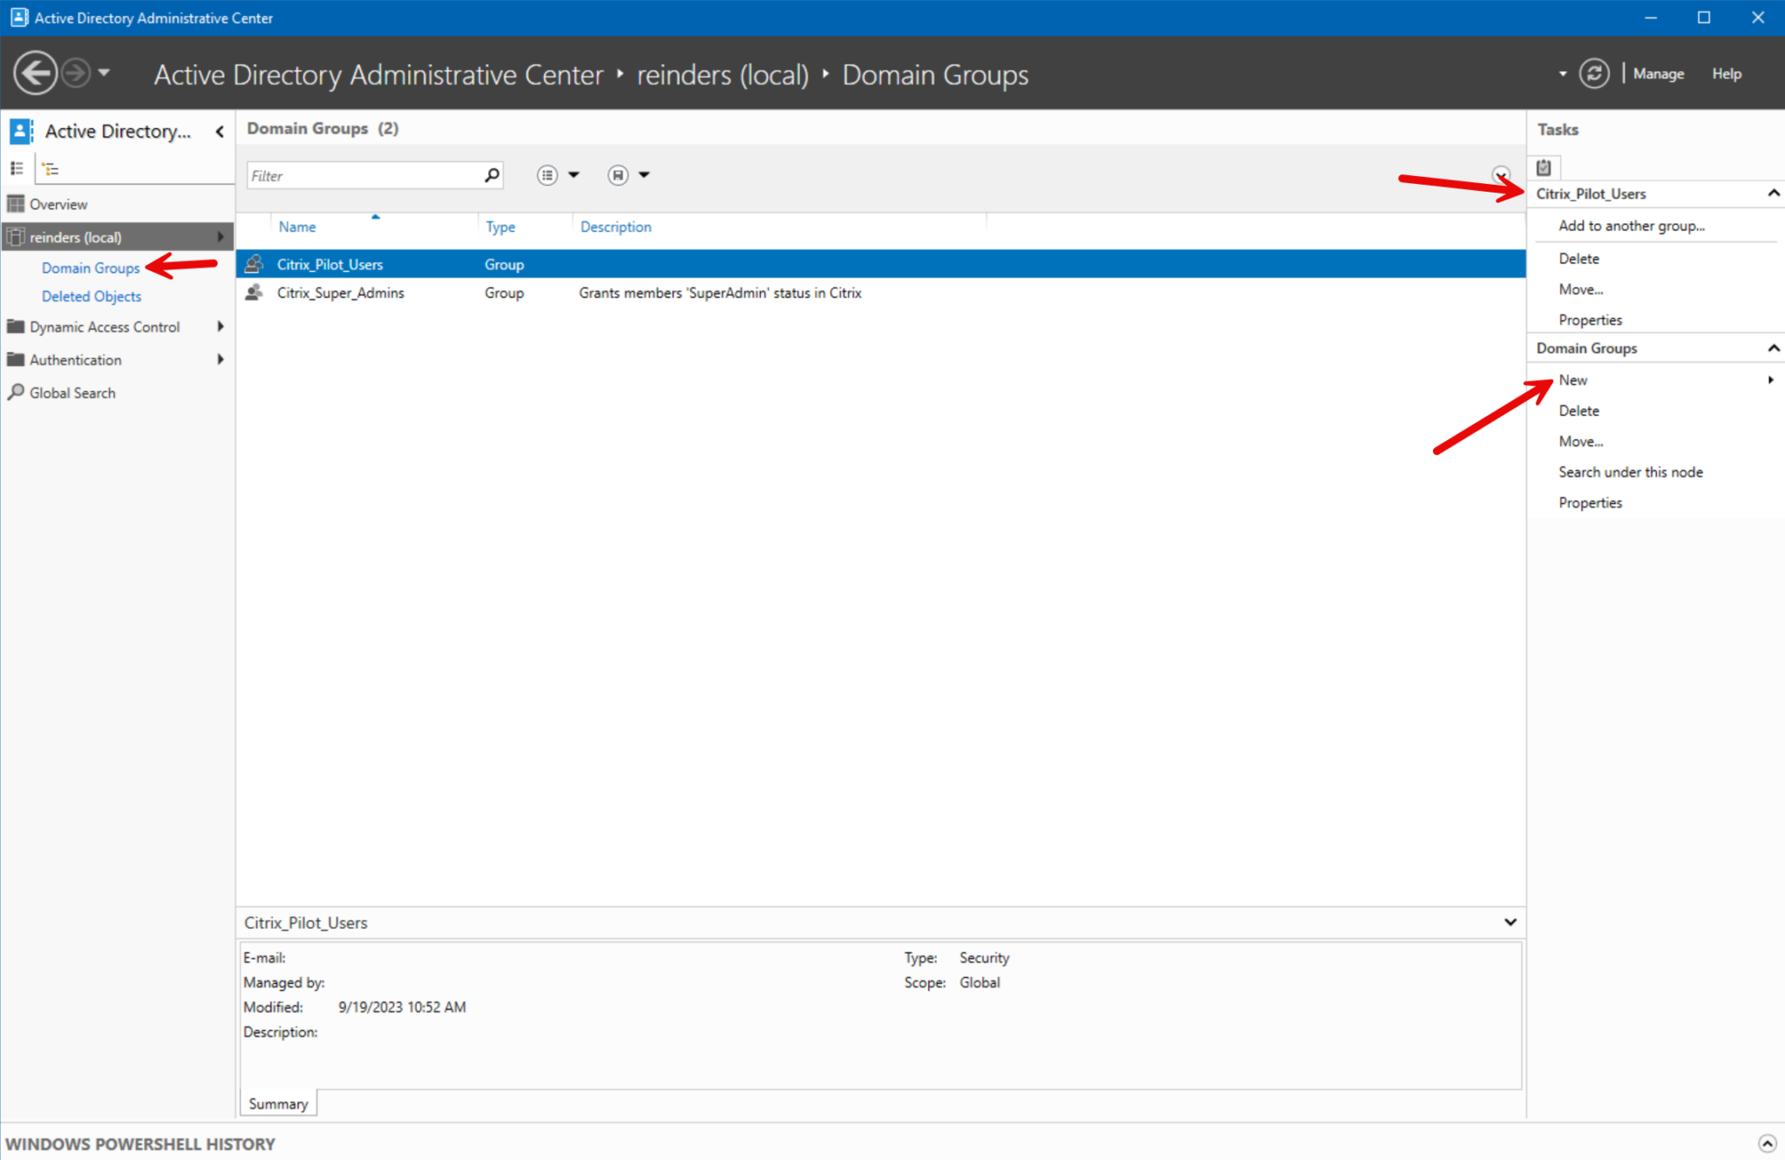Viewport: 1785px width, 1160px height.
Task: Expand the Authentication node
Action: [x=221, y=359]
